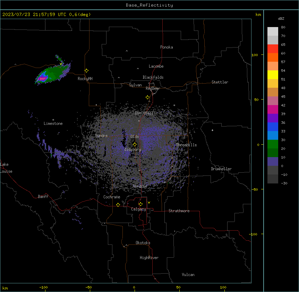
Task: Click the RedDeer city label
Action: [x=153, y=88]
